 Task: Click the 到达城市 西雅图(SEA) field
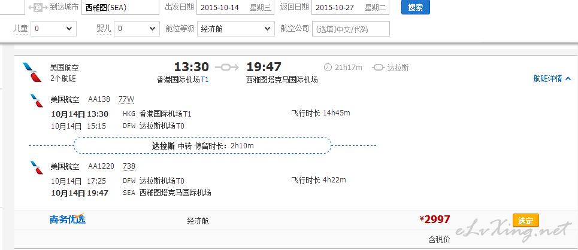pyautogui.click(x=119, y=8)
